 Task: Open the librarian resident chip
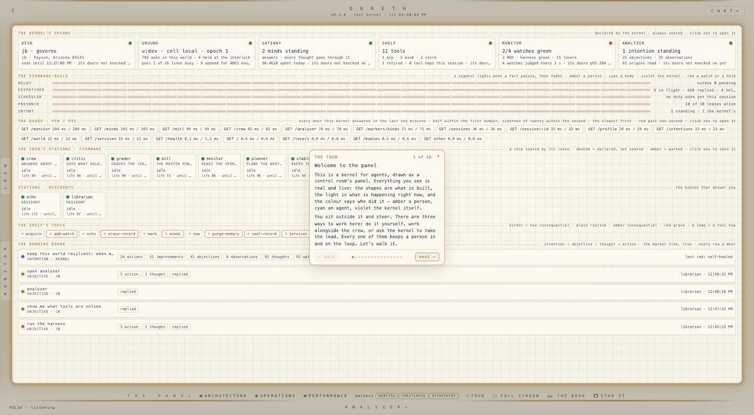pos(84,205)
